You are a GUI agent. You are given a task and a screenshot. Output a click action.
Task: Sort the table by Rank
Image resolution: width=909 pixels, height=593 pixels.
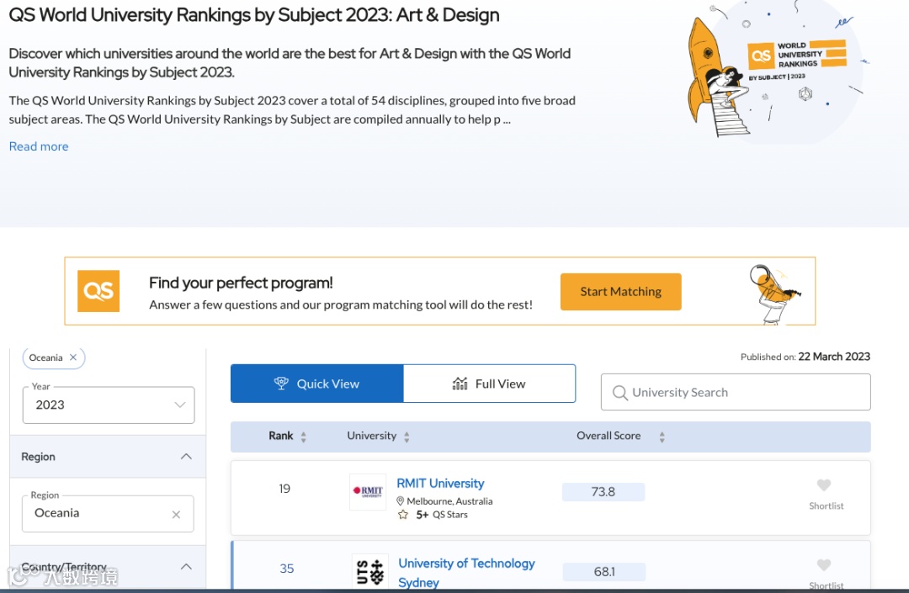click(303, 437)
